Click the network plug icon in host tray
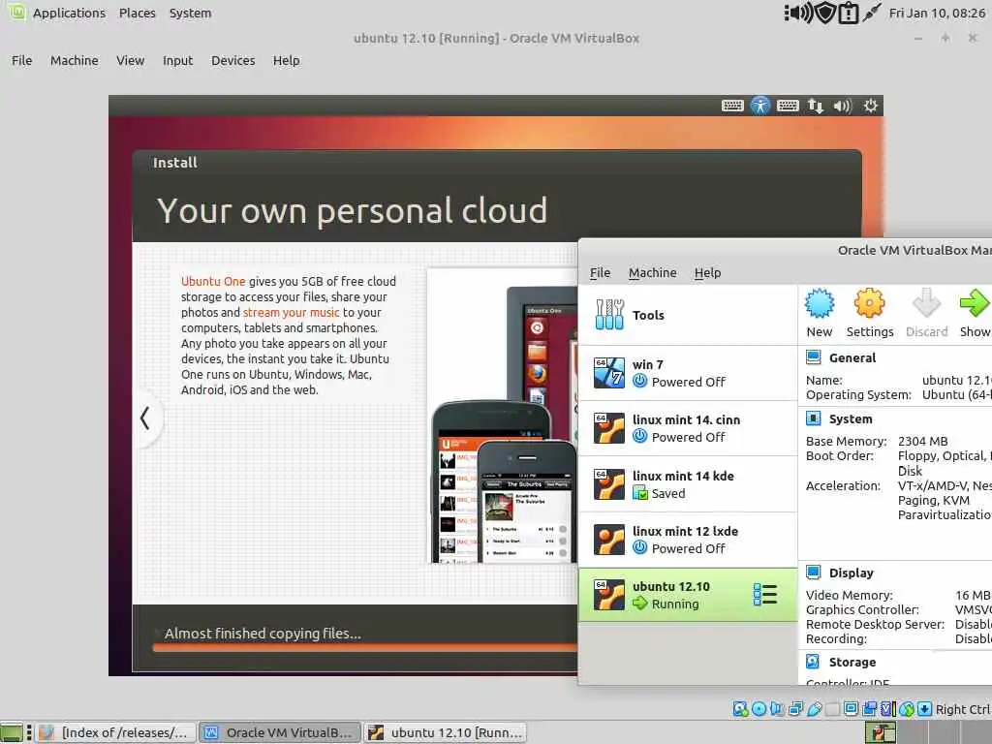The width and height of the screenshot is (992, 744). pos(871,13)
